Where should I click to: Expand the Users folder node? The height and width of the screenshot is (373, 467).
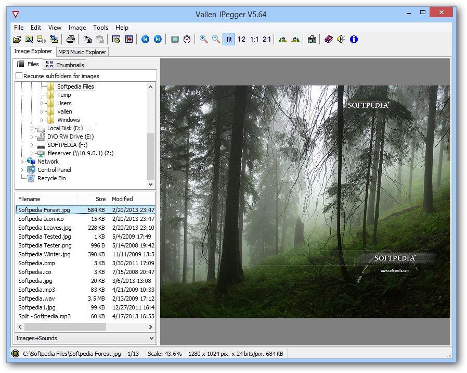pos(42,103)
